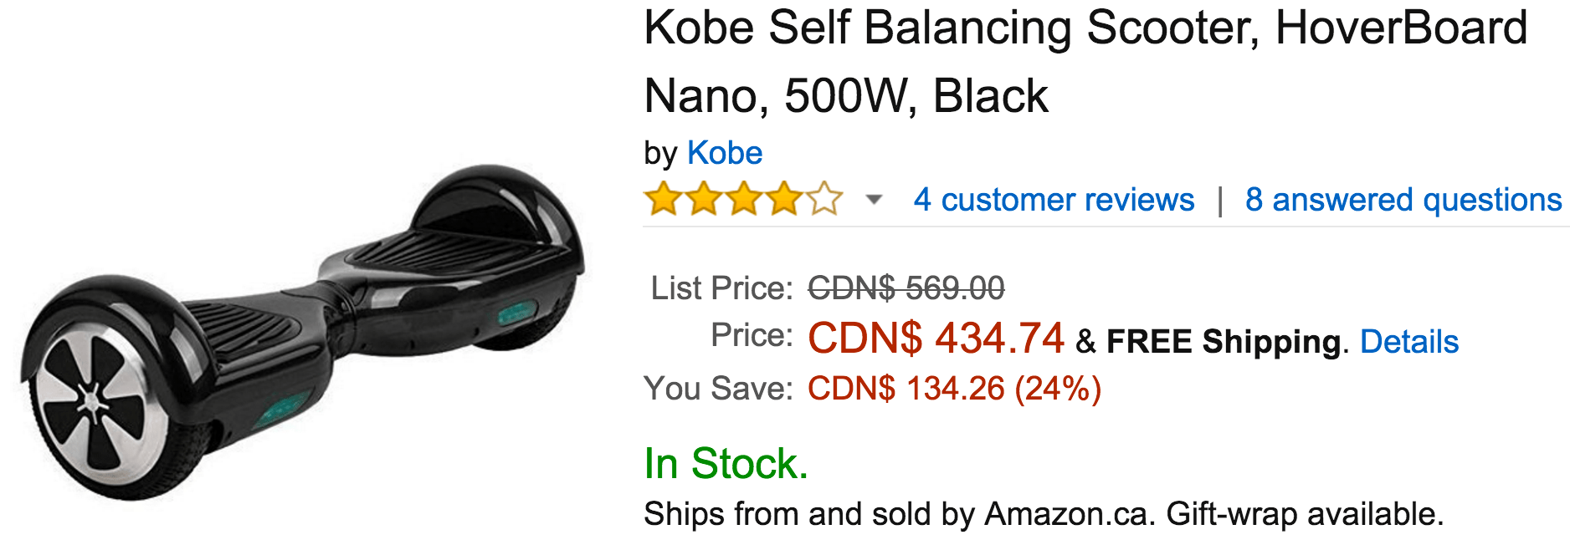
Task: Open the Kobe brand link
Action: pyautogui.click(x=724, y=153)
